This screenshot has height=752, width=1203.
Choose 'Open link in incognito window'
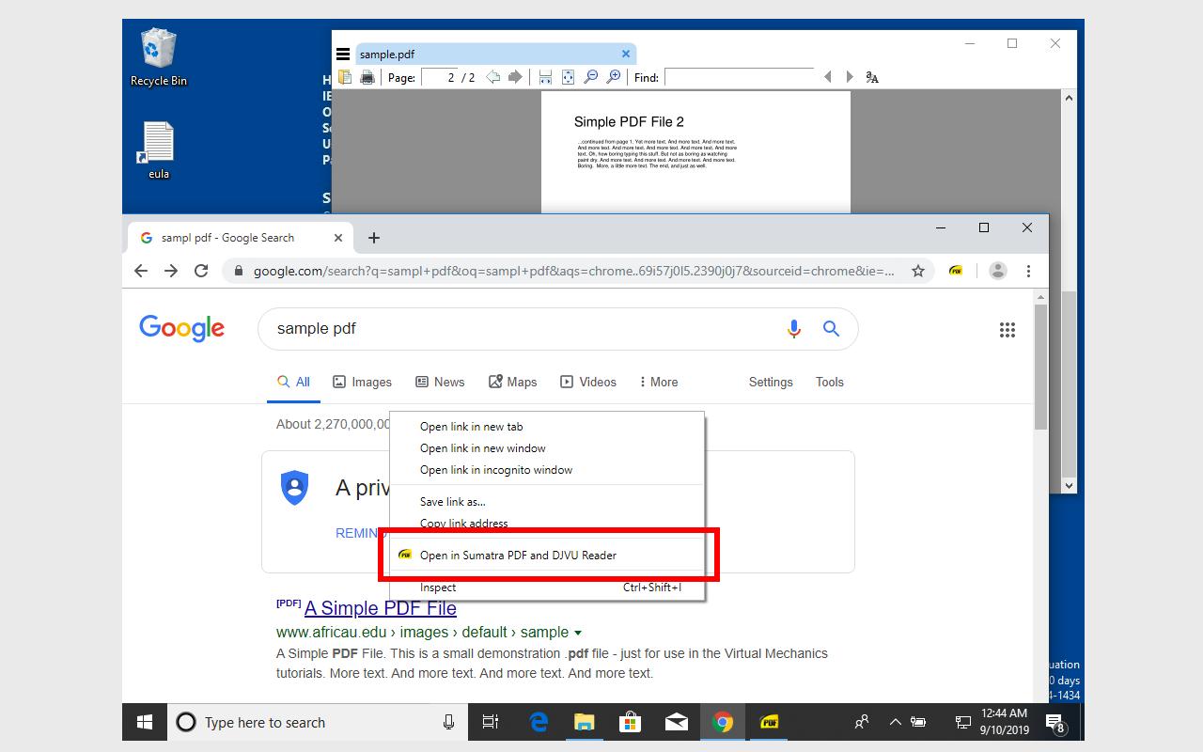547,470
